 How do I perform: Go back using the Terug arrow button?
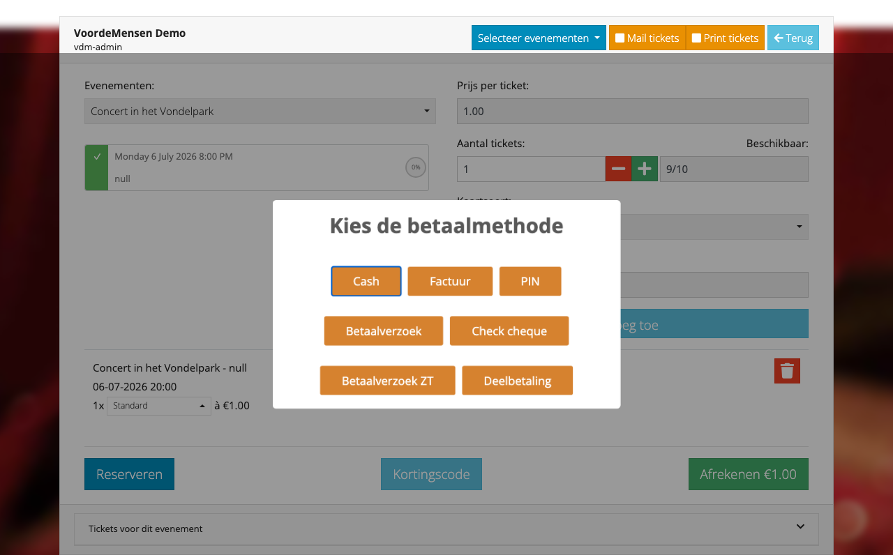coord(793,38)
